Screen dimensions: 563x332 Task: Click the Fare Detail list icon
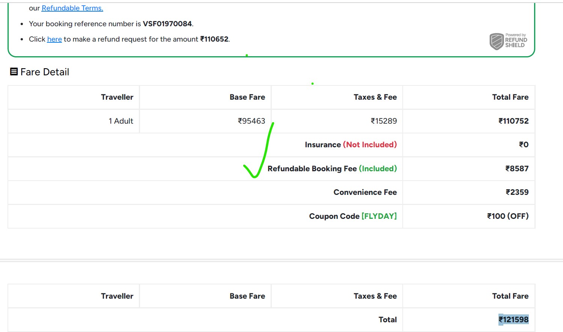(14, 72)
